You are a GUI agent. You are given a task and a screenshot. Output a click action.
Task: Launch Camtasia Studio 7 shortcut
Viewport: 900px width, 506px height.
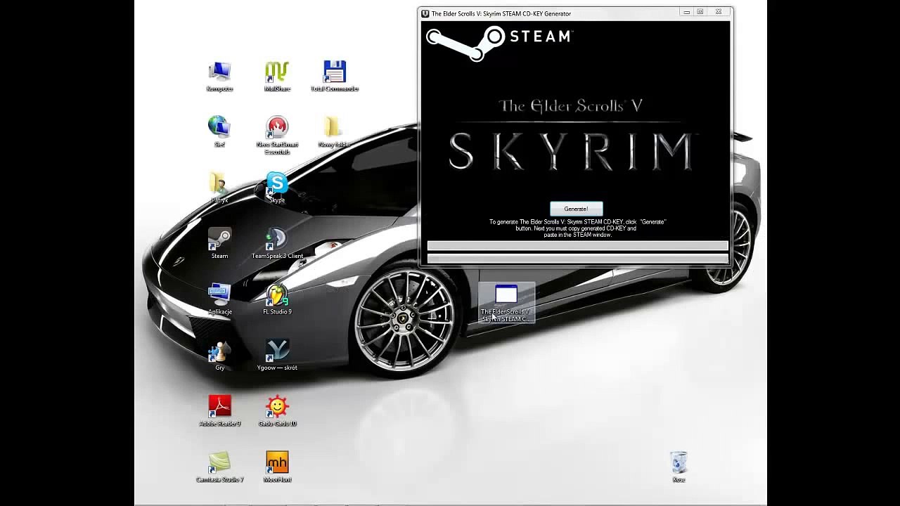pos(219,467)
